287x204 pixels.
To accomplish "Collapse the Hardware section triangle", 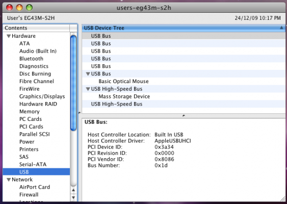I will [x=9, y=36].
